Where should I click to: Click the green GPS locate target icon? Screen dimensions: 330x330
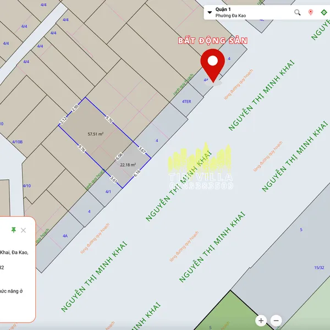click(x=324, y=12)
